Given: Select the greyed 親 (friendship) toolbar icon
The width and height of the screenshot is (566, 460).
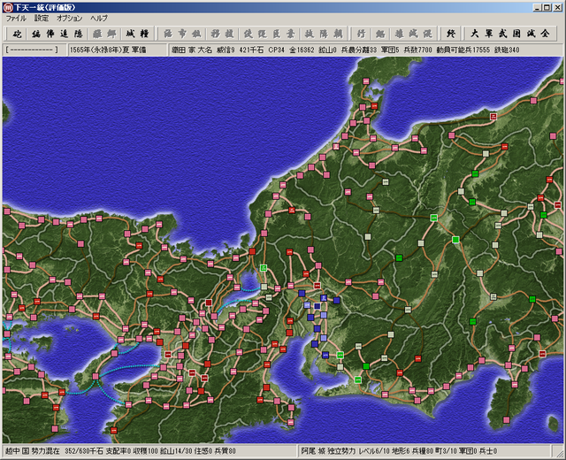Looking at the screenshot, I should [338, 34].
